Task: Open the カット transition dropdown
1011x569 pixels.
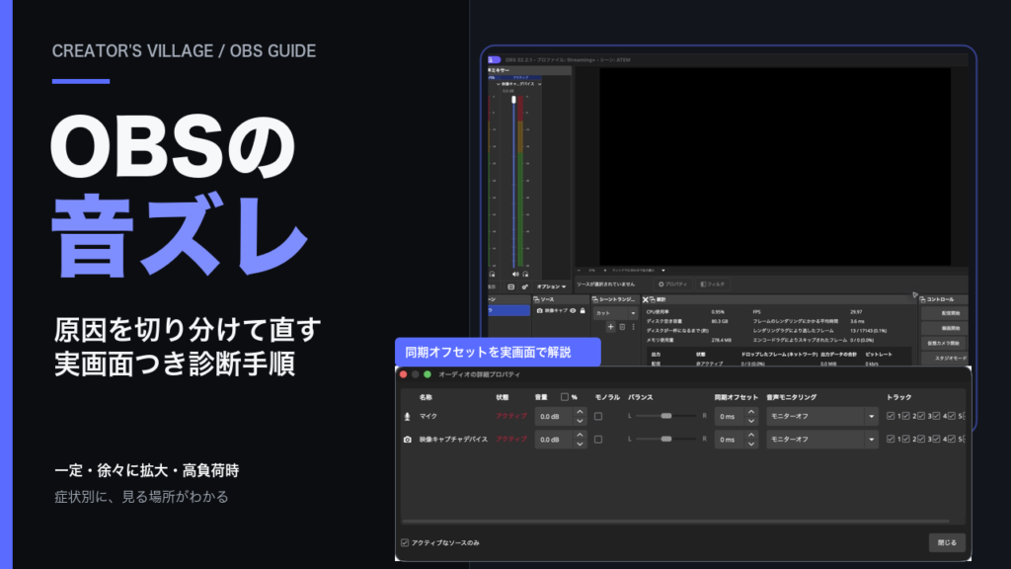Action: [x=615, y=313]
